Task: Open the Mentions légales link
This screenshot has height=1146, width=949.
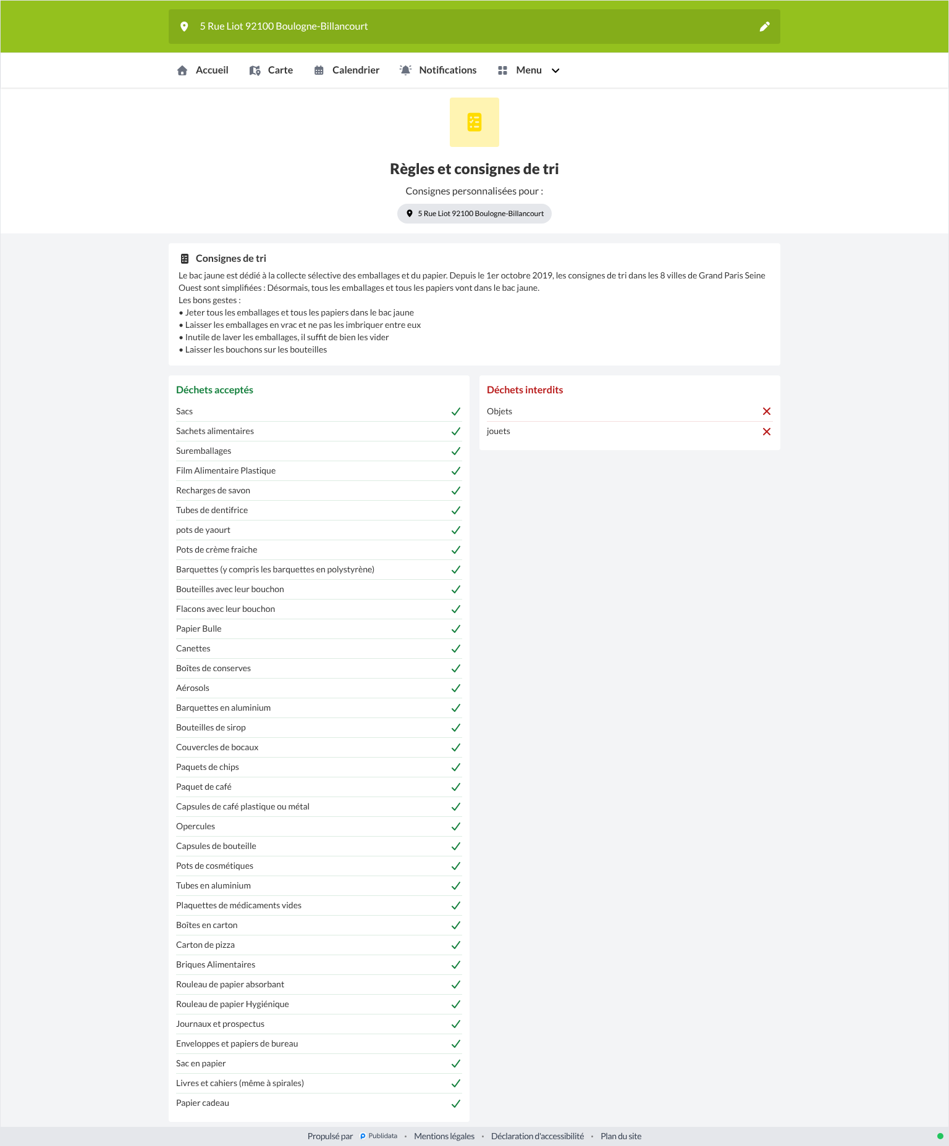Action: [444, 1136]
